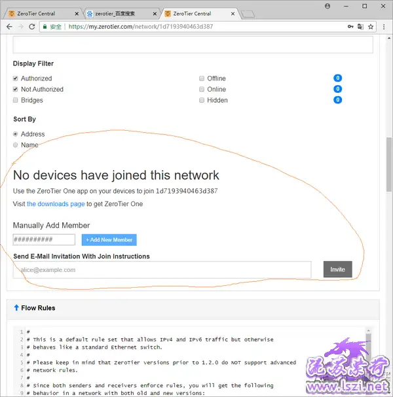The height and width of the screenshot is (397, 393).
Task: Sort members by Name
Action: pyautogui.click(x=16, y=145)
